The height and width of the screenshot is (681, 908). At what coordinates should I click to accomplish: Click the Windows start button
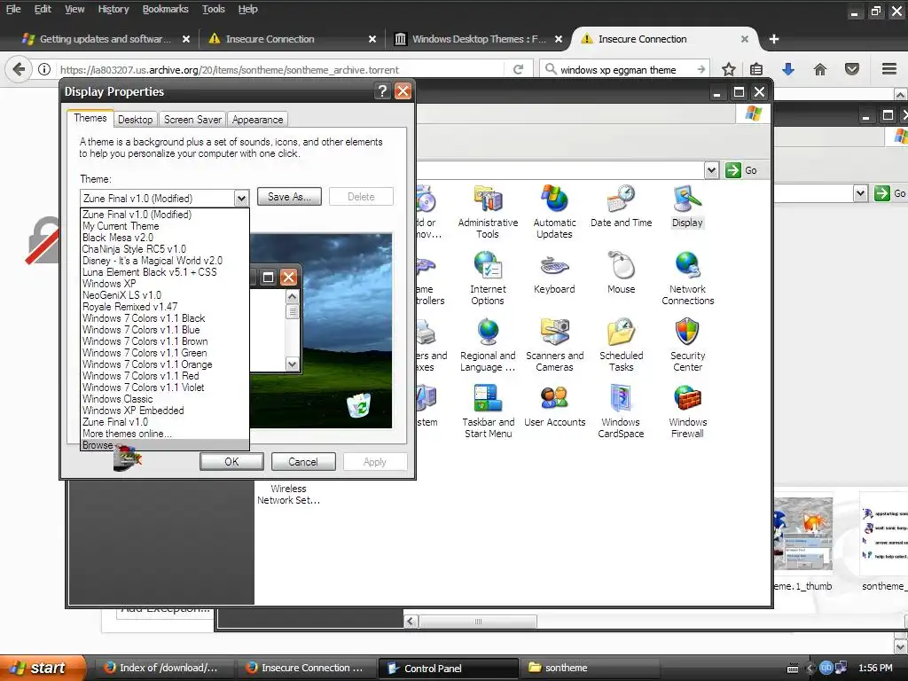coord(42,668)
